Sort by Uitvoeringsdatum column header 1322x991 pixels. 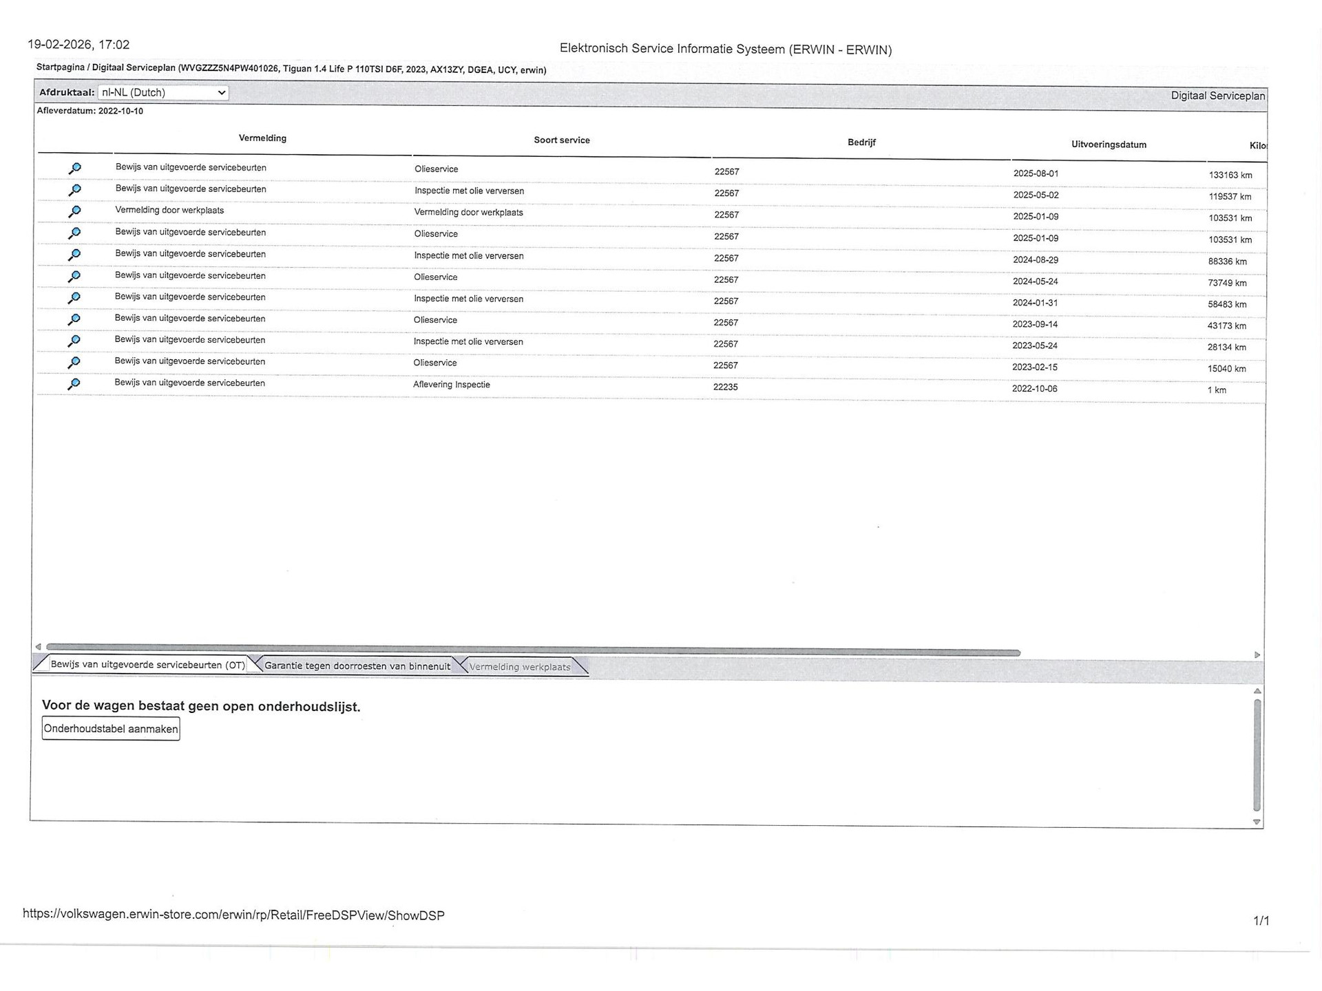(1109, 145)
